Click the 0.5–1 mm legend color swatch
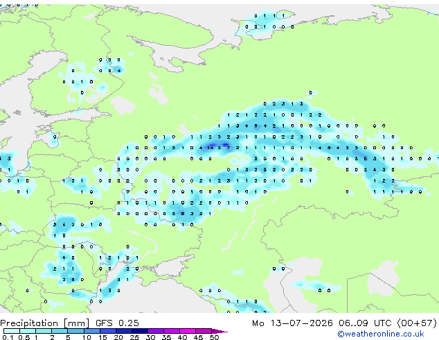Viewport: 439px width, 340px height. (x=28, y=331)
